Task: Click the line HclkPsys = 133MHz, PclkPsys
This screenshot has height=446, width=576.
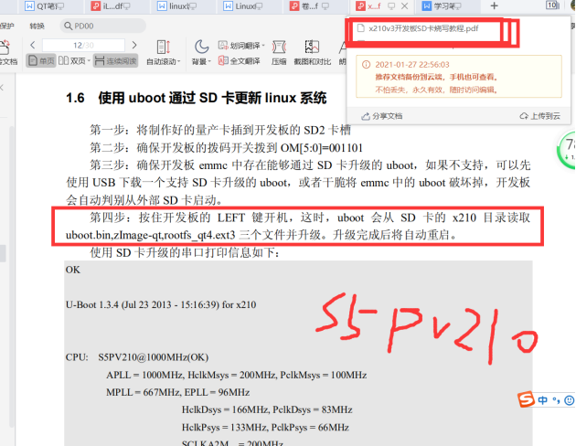Action: (265, 428)
